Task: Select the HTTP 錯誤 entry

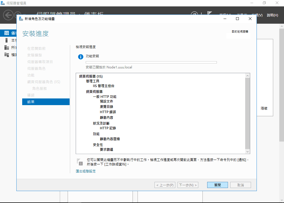Action: tap(108, 112)
